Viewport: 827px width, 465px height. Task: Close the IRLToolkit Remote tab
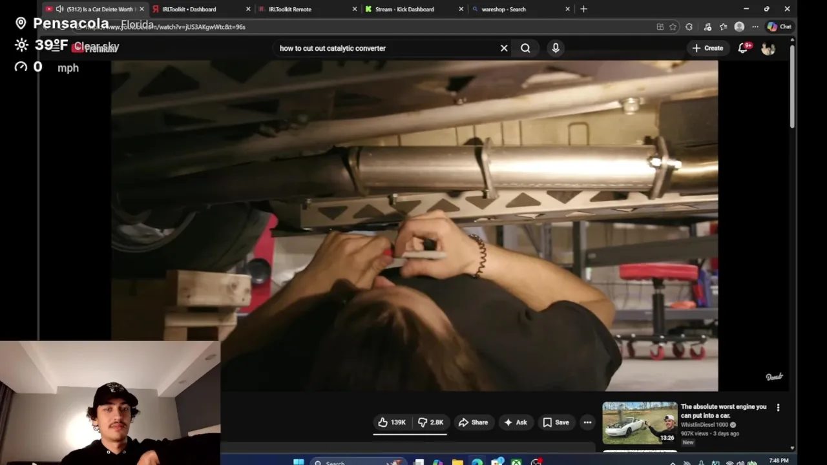pos(355,9)
